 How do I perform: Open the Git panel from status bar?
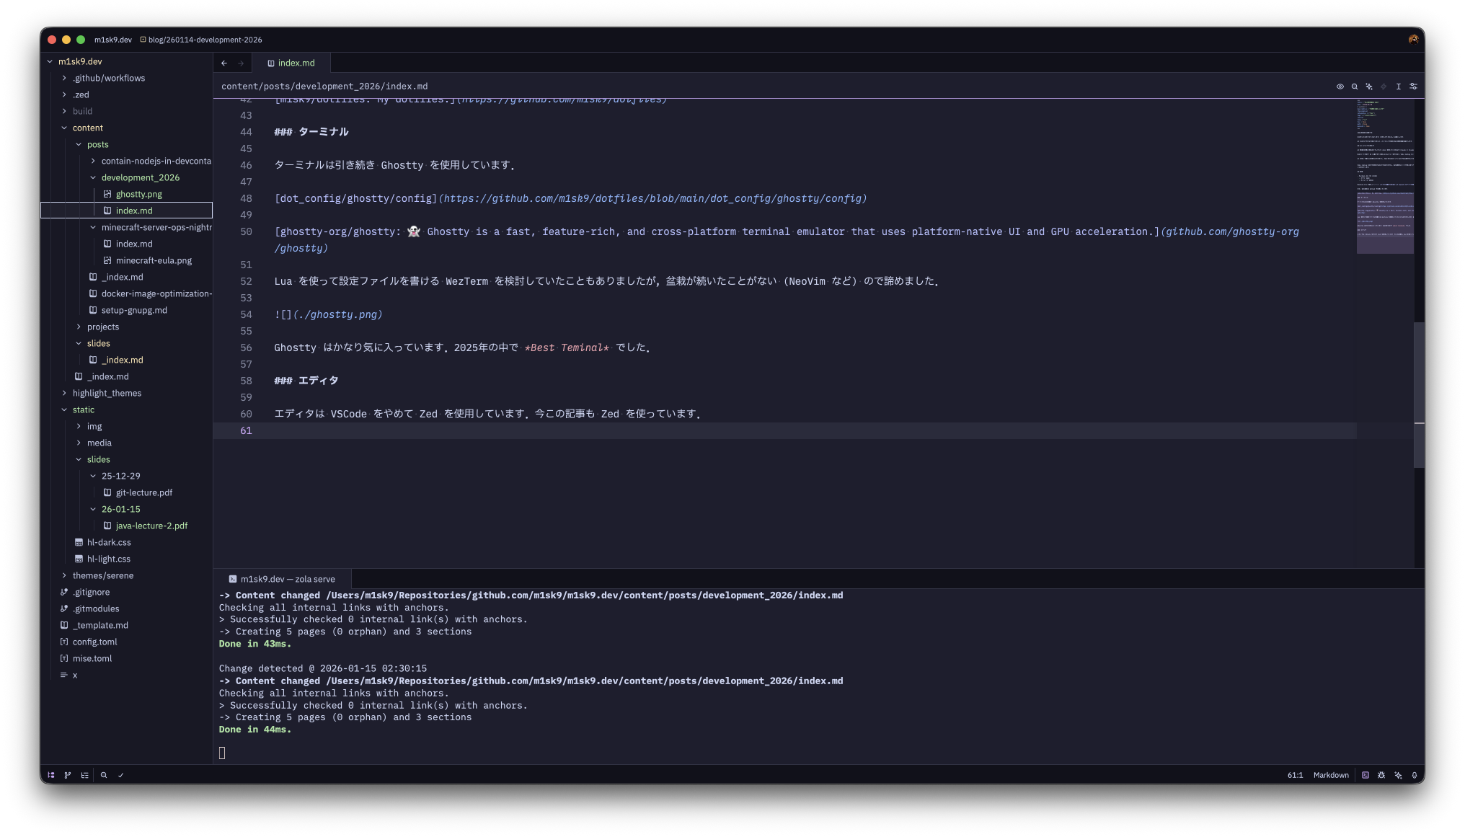pyautogui.click(x=68, y=775)
